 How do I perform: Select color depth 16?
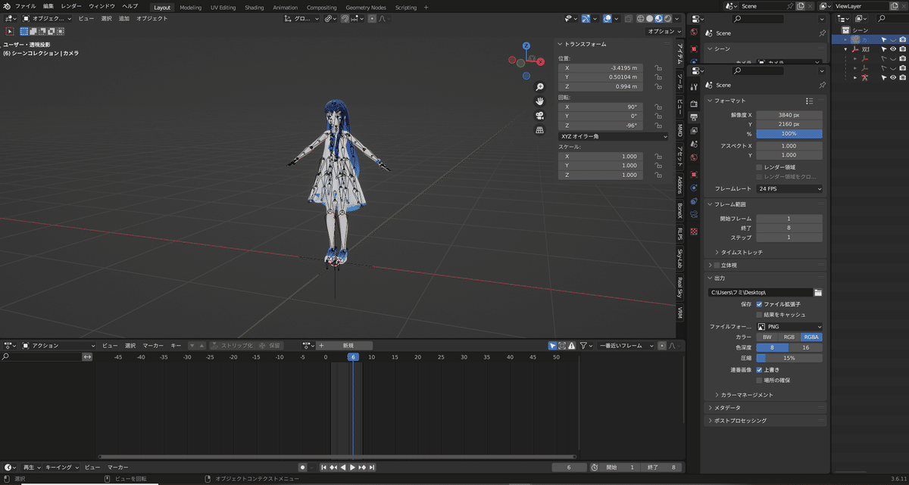pyautogui.click(x=806, y=347)
